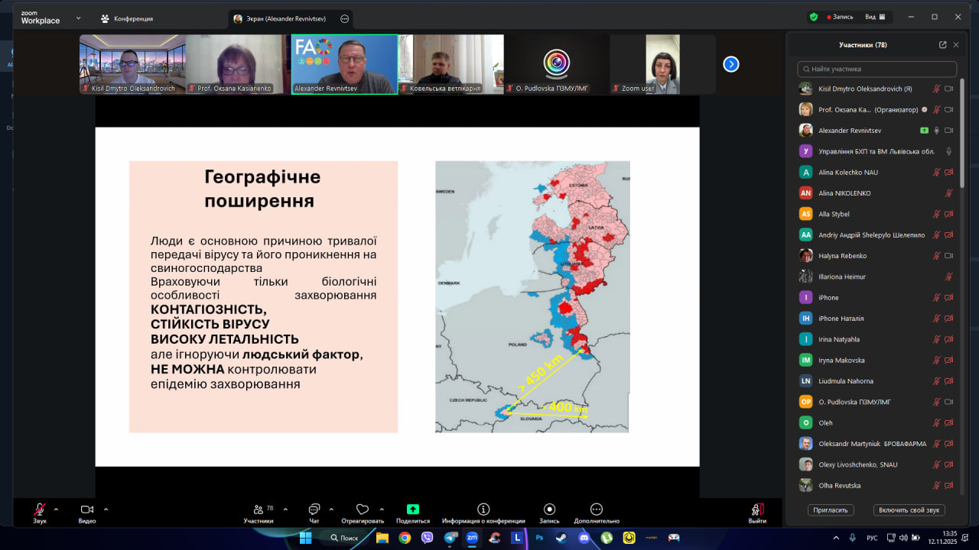Click Отреагировать reactions heart icon
Screen dimensions: 979x550
pyautogui.click(x=363, y=510)
